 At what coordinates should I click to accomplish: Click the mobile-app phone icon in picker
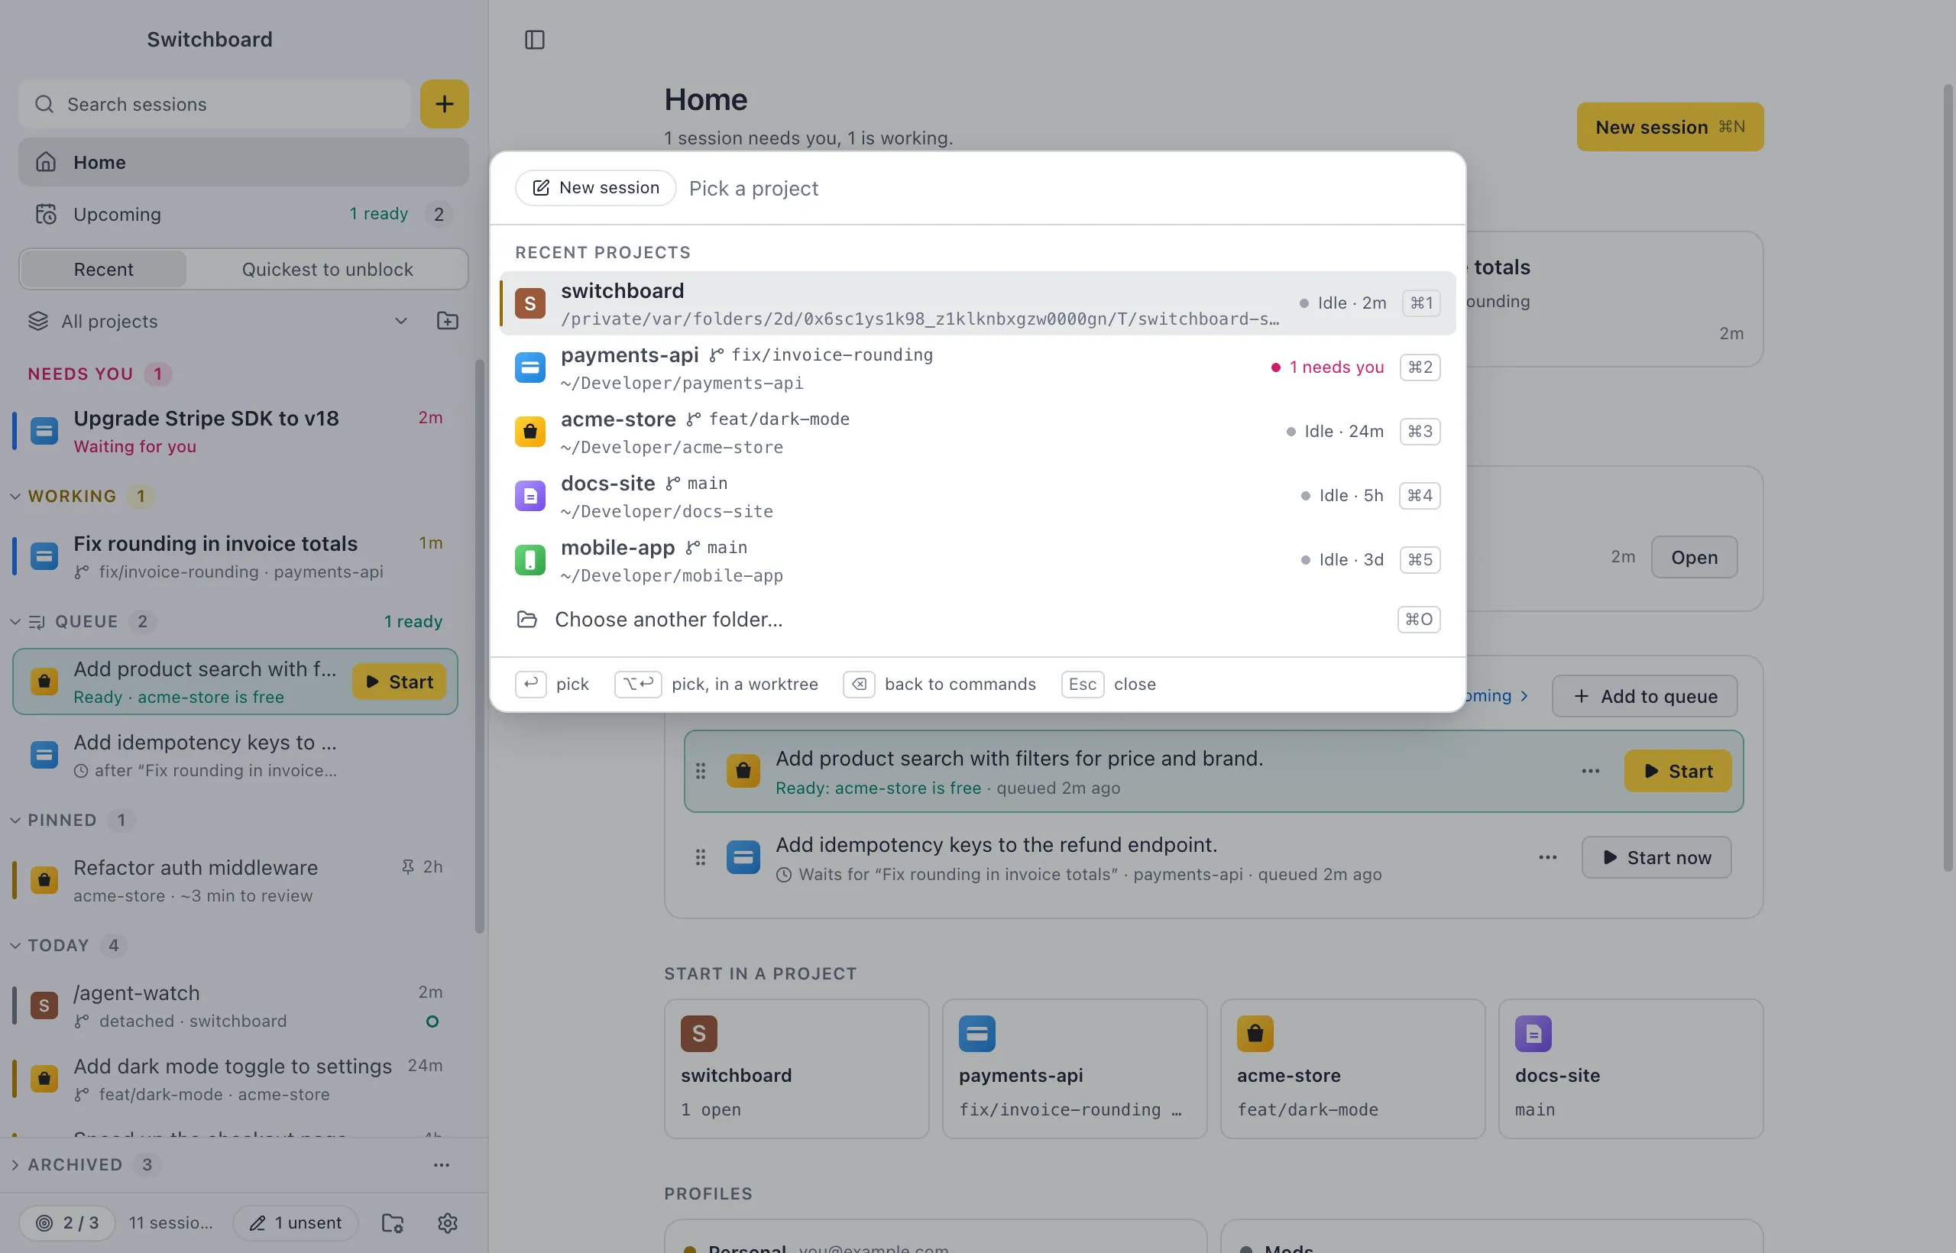tap(530, 561)
